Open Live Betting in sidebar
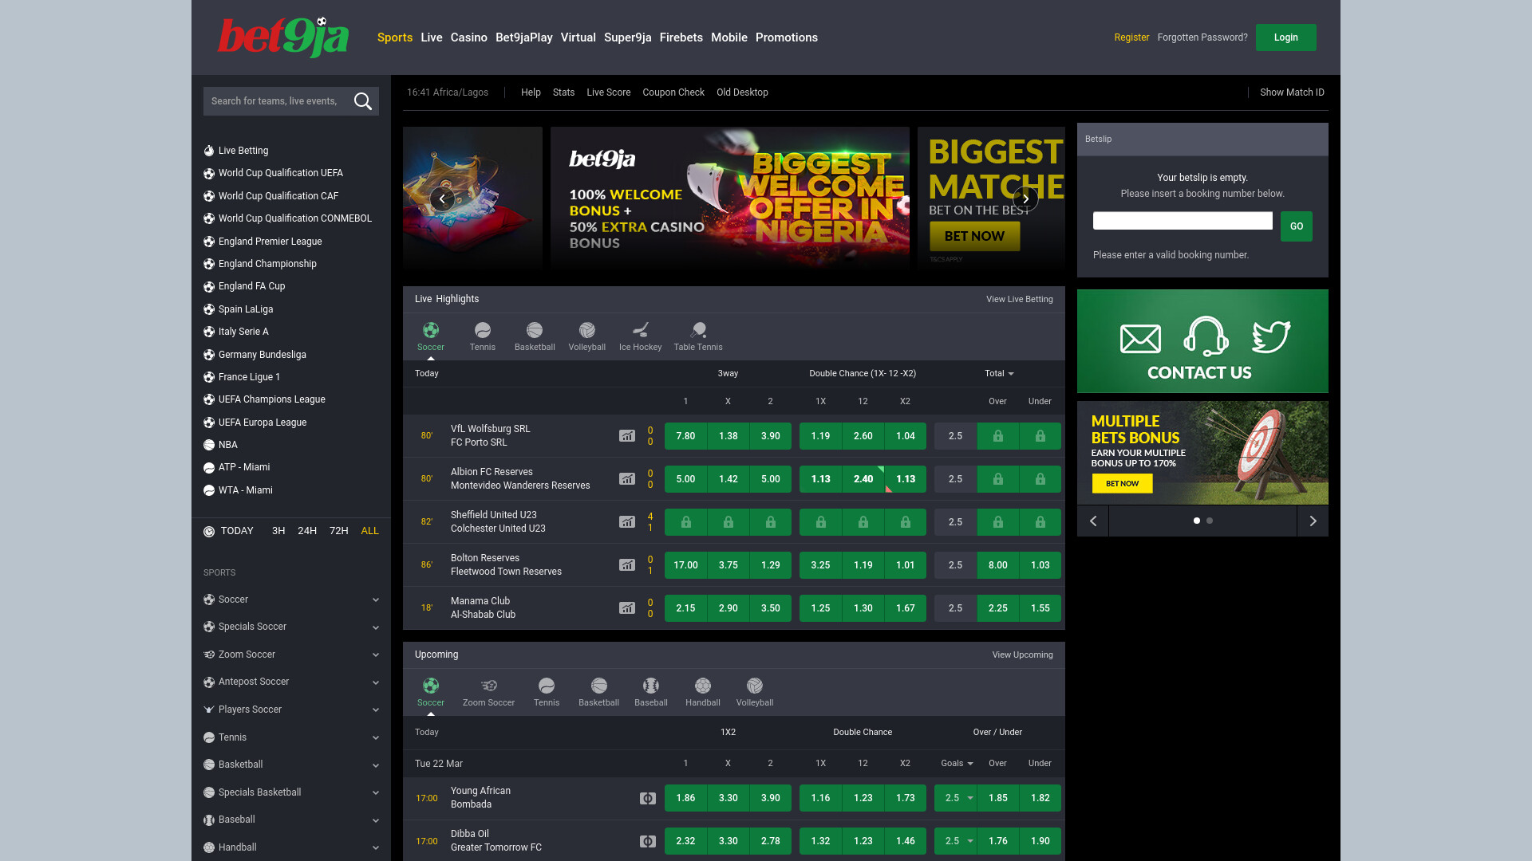1532x861 pixels. click(x=243, y=151)
